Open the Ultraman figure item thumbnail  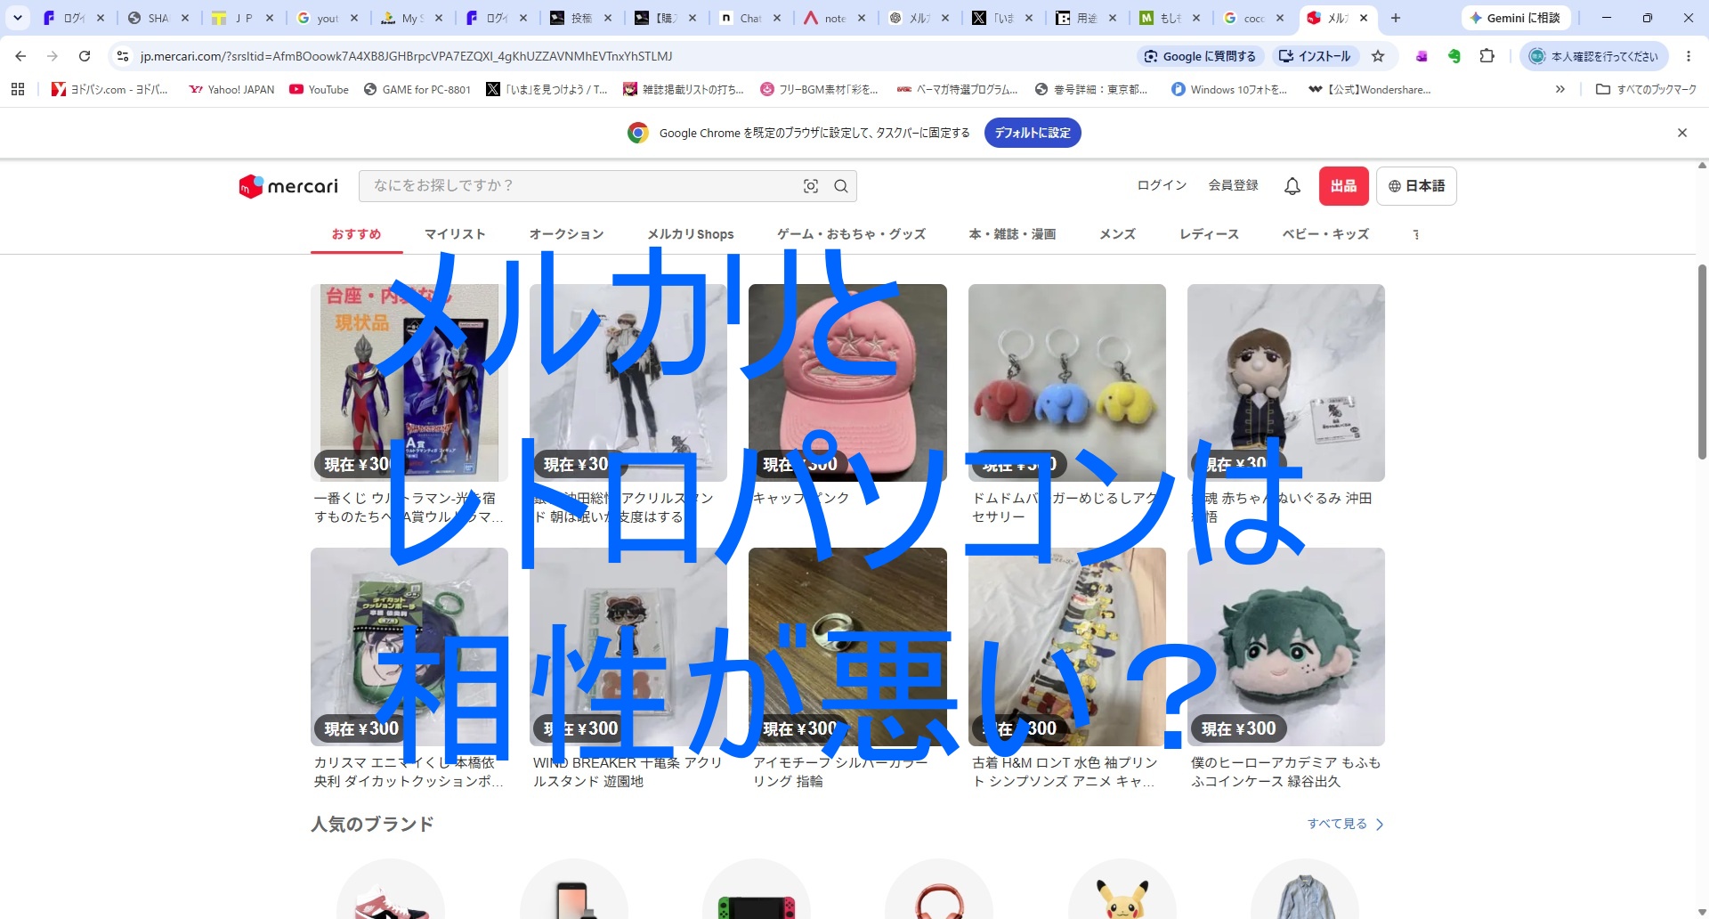(409, 383)
